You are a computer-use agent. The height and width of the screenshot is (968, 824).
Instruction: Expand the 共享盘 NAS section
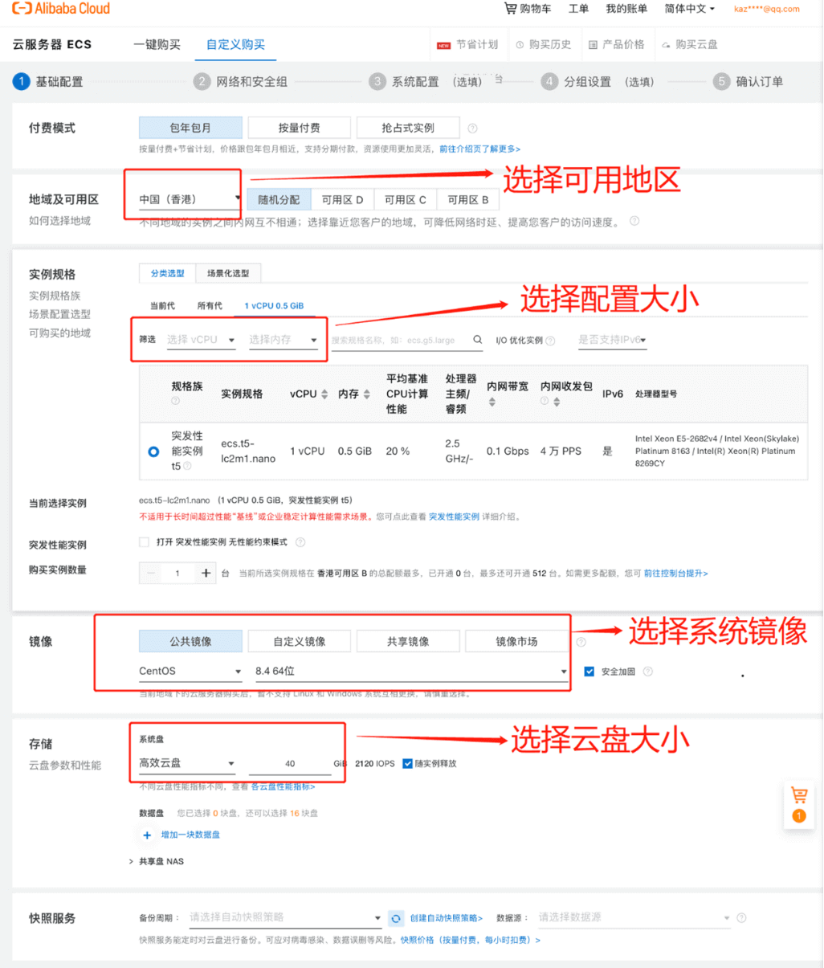(157, 862)
